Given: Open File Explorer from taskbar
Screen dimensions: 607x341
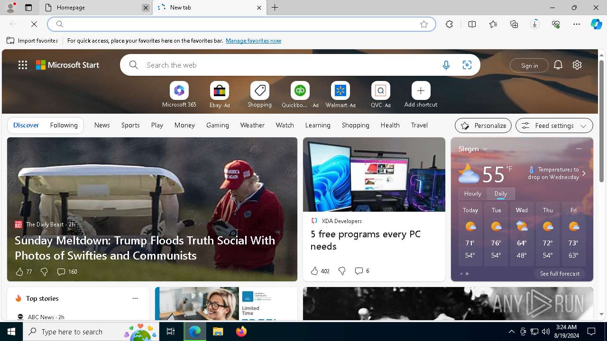Looking at the screenshot, I should [218, 332].
